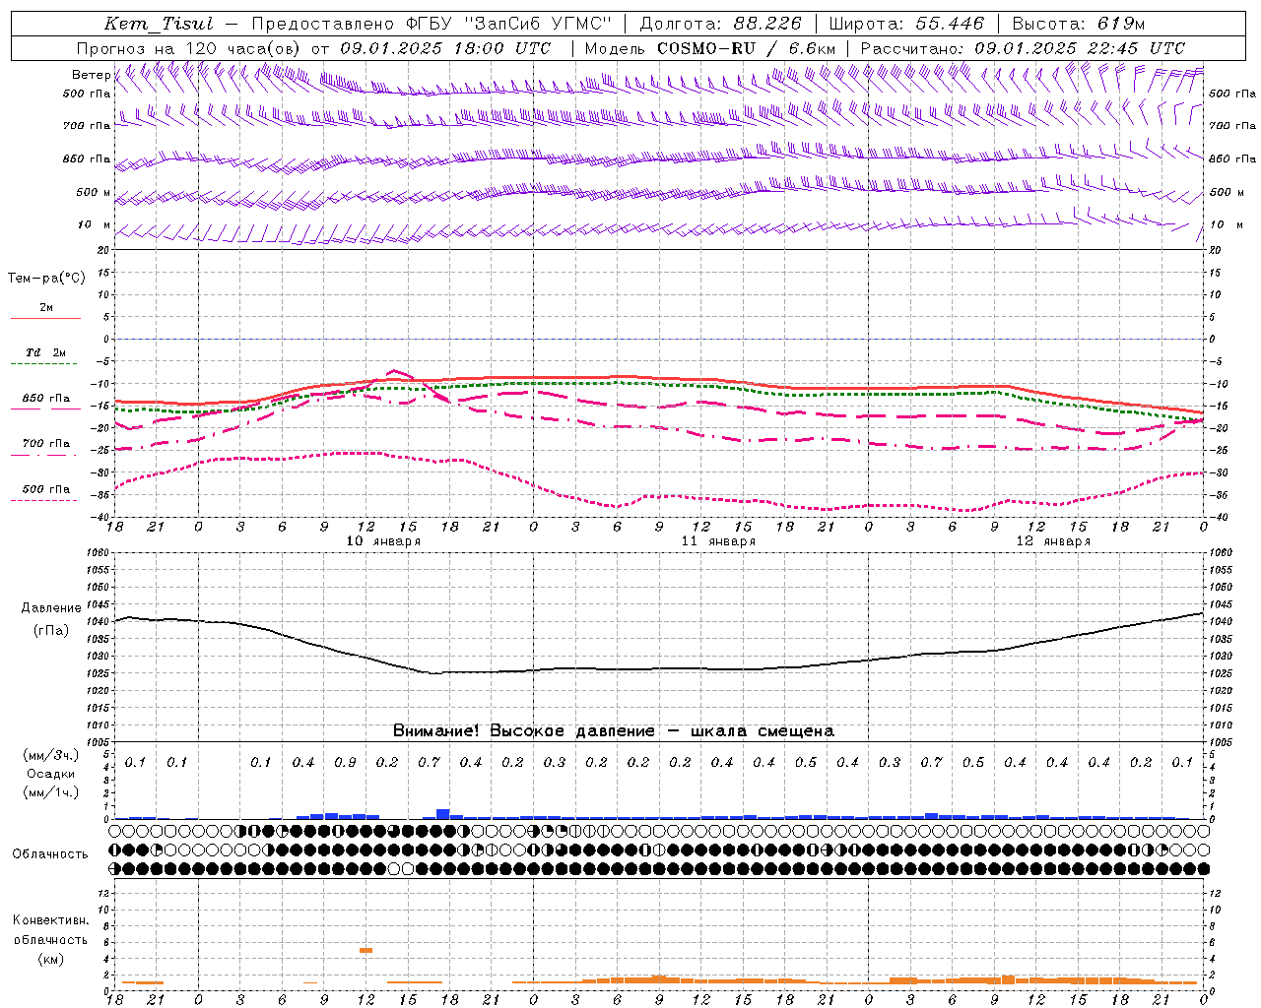Image resolution: width=1261 pixels, height=1008 pixels.
Task: Click the 11 января date label
Action: pyautogui.click(x=718, y=541)
